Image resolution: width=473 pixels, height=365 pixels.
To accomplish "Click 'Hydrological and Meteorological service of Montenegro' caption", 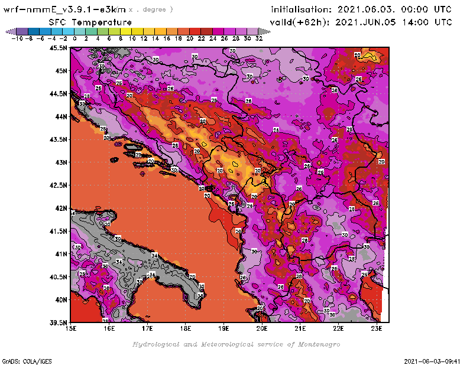I will [x=236, y=344].
